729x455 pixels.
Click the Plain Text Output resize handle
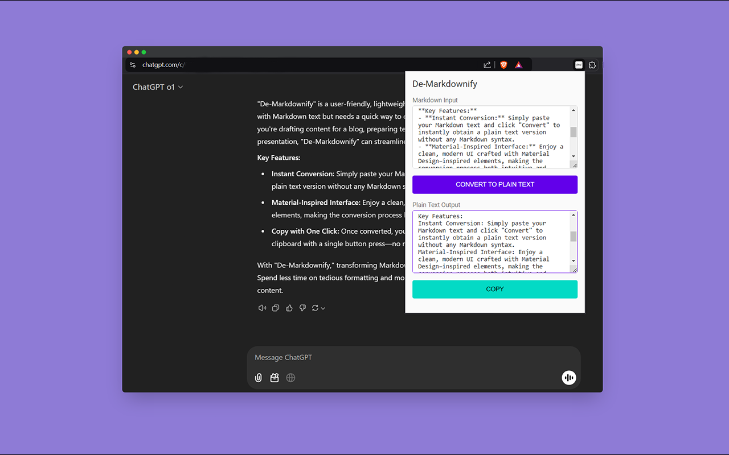(574, 270)
